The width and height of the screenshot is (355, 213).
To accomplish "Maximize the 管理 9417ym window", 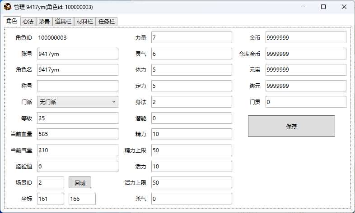I will coord(323,7).
